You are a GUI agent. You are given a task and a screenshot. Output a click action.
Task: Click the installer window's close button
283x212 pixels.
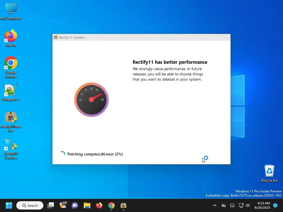pyautogui.click(x=226, y=38)
